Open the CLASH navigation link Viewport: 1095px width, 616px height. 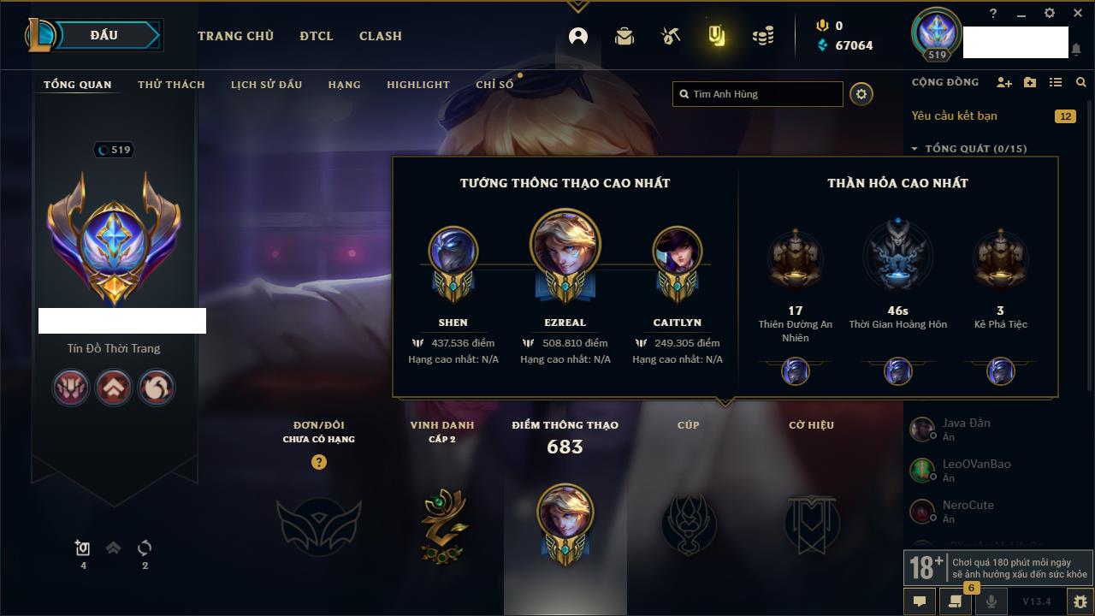tap(381, 36)
